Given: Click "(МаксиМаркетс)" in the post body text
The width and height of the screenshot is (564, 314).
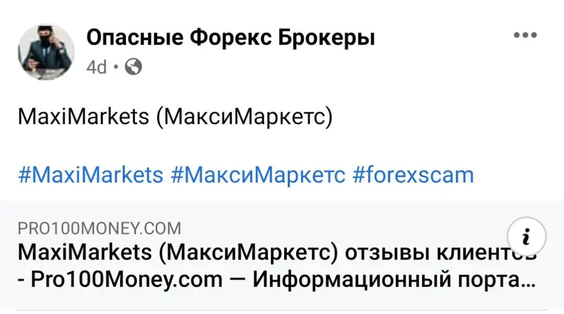Looking at the screenshot, I should click(x=244, y=117).
